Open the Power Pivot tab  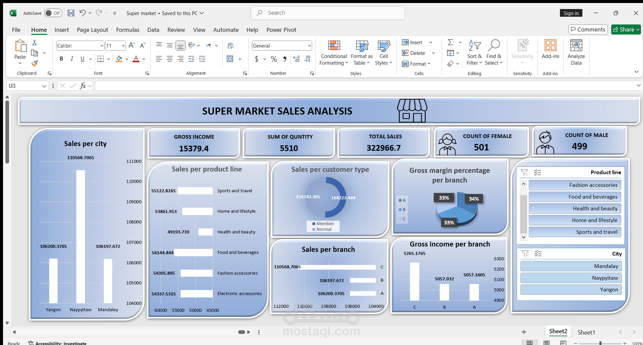pyautogui.click(x=281, y=30)
